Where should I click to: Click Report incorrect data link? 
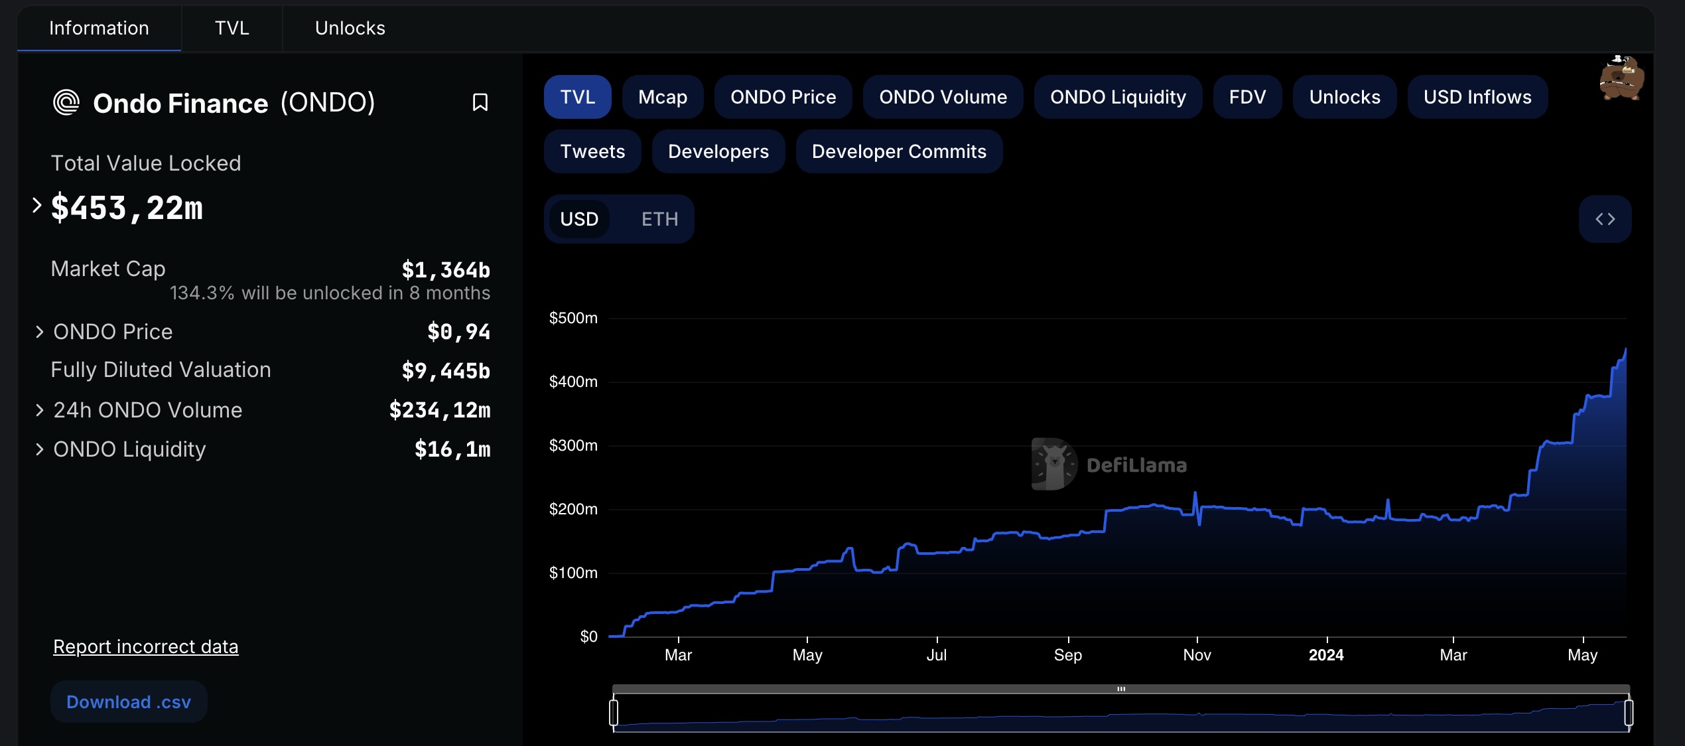tap(145, 646)
